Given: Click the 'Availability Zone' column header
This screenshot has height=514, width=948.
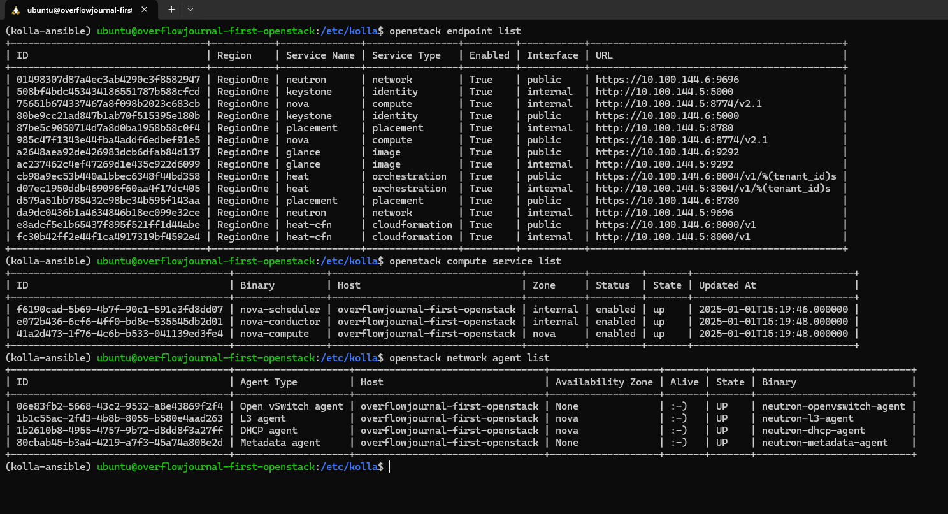Looking at the screenshot, I should click(604, 382).
